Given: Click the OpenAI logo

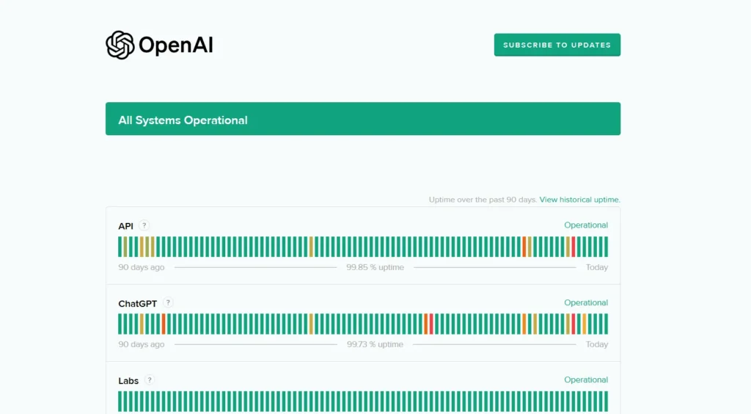Looking at the screenshot, I should pyautogui.click(x=159, y=45).
